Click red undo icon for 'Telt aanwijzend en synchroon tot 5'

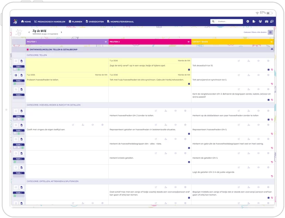tap(272, 84)
